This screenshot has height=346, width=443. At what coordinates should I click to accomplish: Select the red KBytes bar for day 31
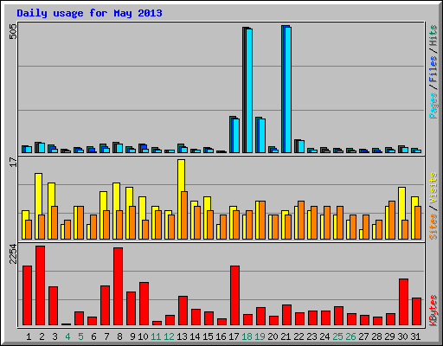tap(416, 311)
